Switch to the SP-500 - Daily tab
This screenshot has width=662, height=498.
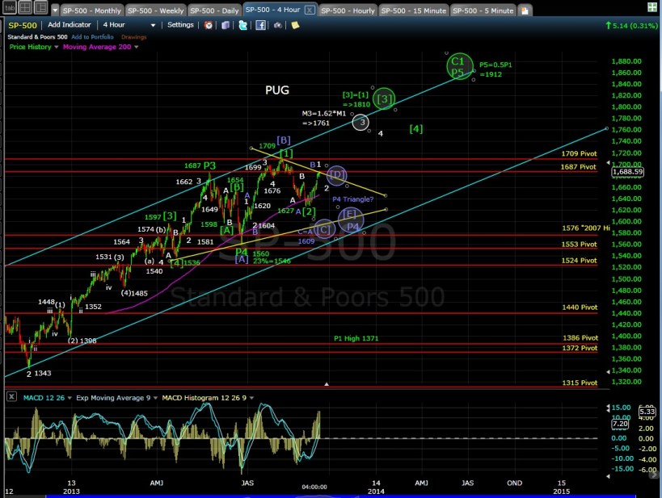[x=214, y=10]
